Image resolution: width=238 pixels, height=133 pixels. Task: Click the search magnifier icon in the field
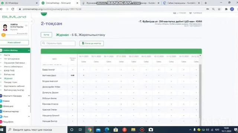coord(44,43)
